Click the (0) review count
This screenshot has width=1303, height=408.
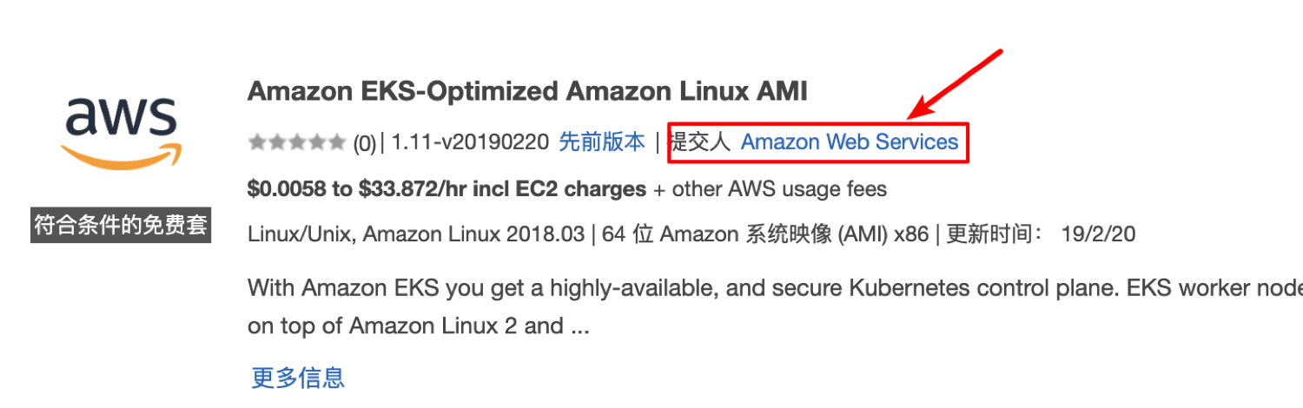click(x=364, y=143)
